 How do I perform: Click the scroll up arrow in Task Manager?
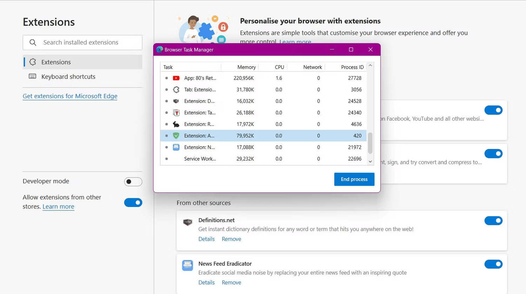click(x=370, y=66)
